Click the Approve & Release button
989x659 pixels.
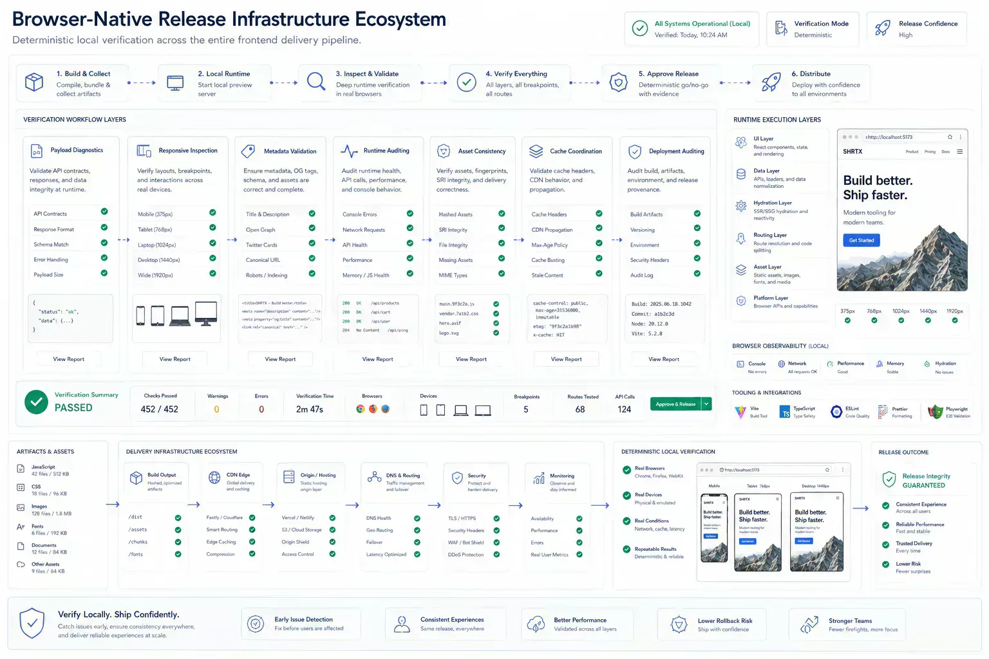click(675, 404)
